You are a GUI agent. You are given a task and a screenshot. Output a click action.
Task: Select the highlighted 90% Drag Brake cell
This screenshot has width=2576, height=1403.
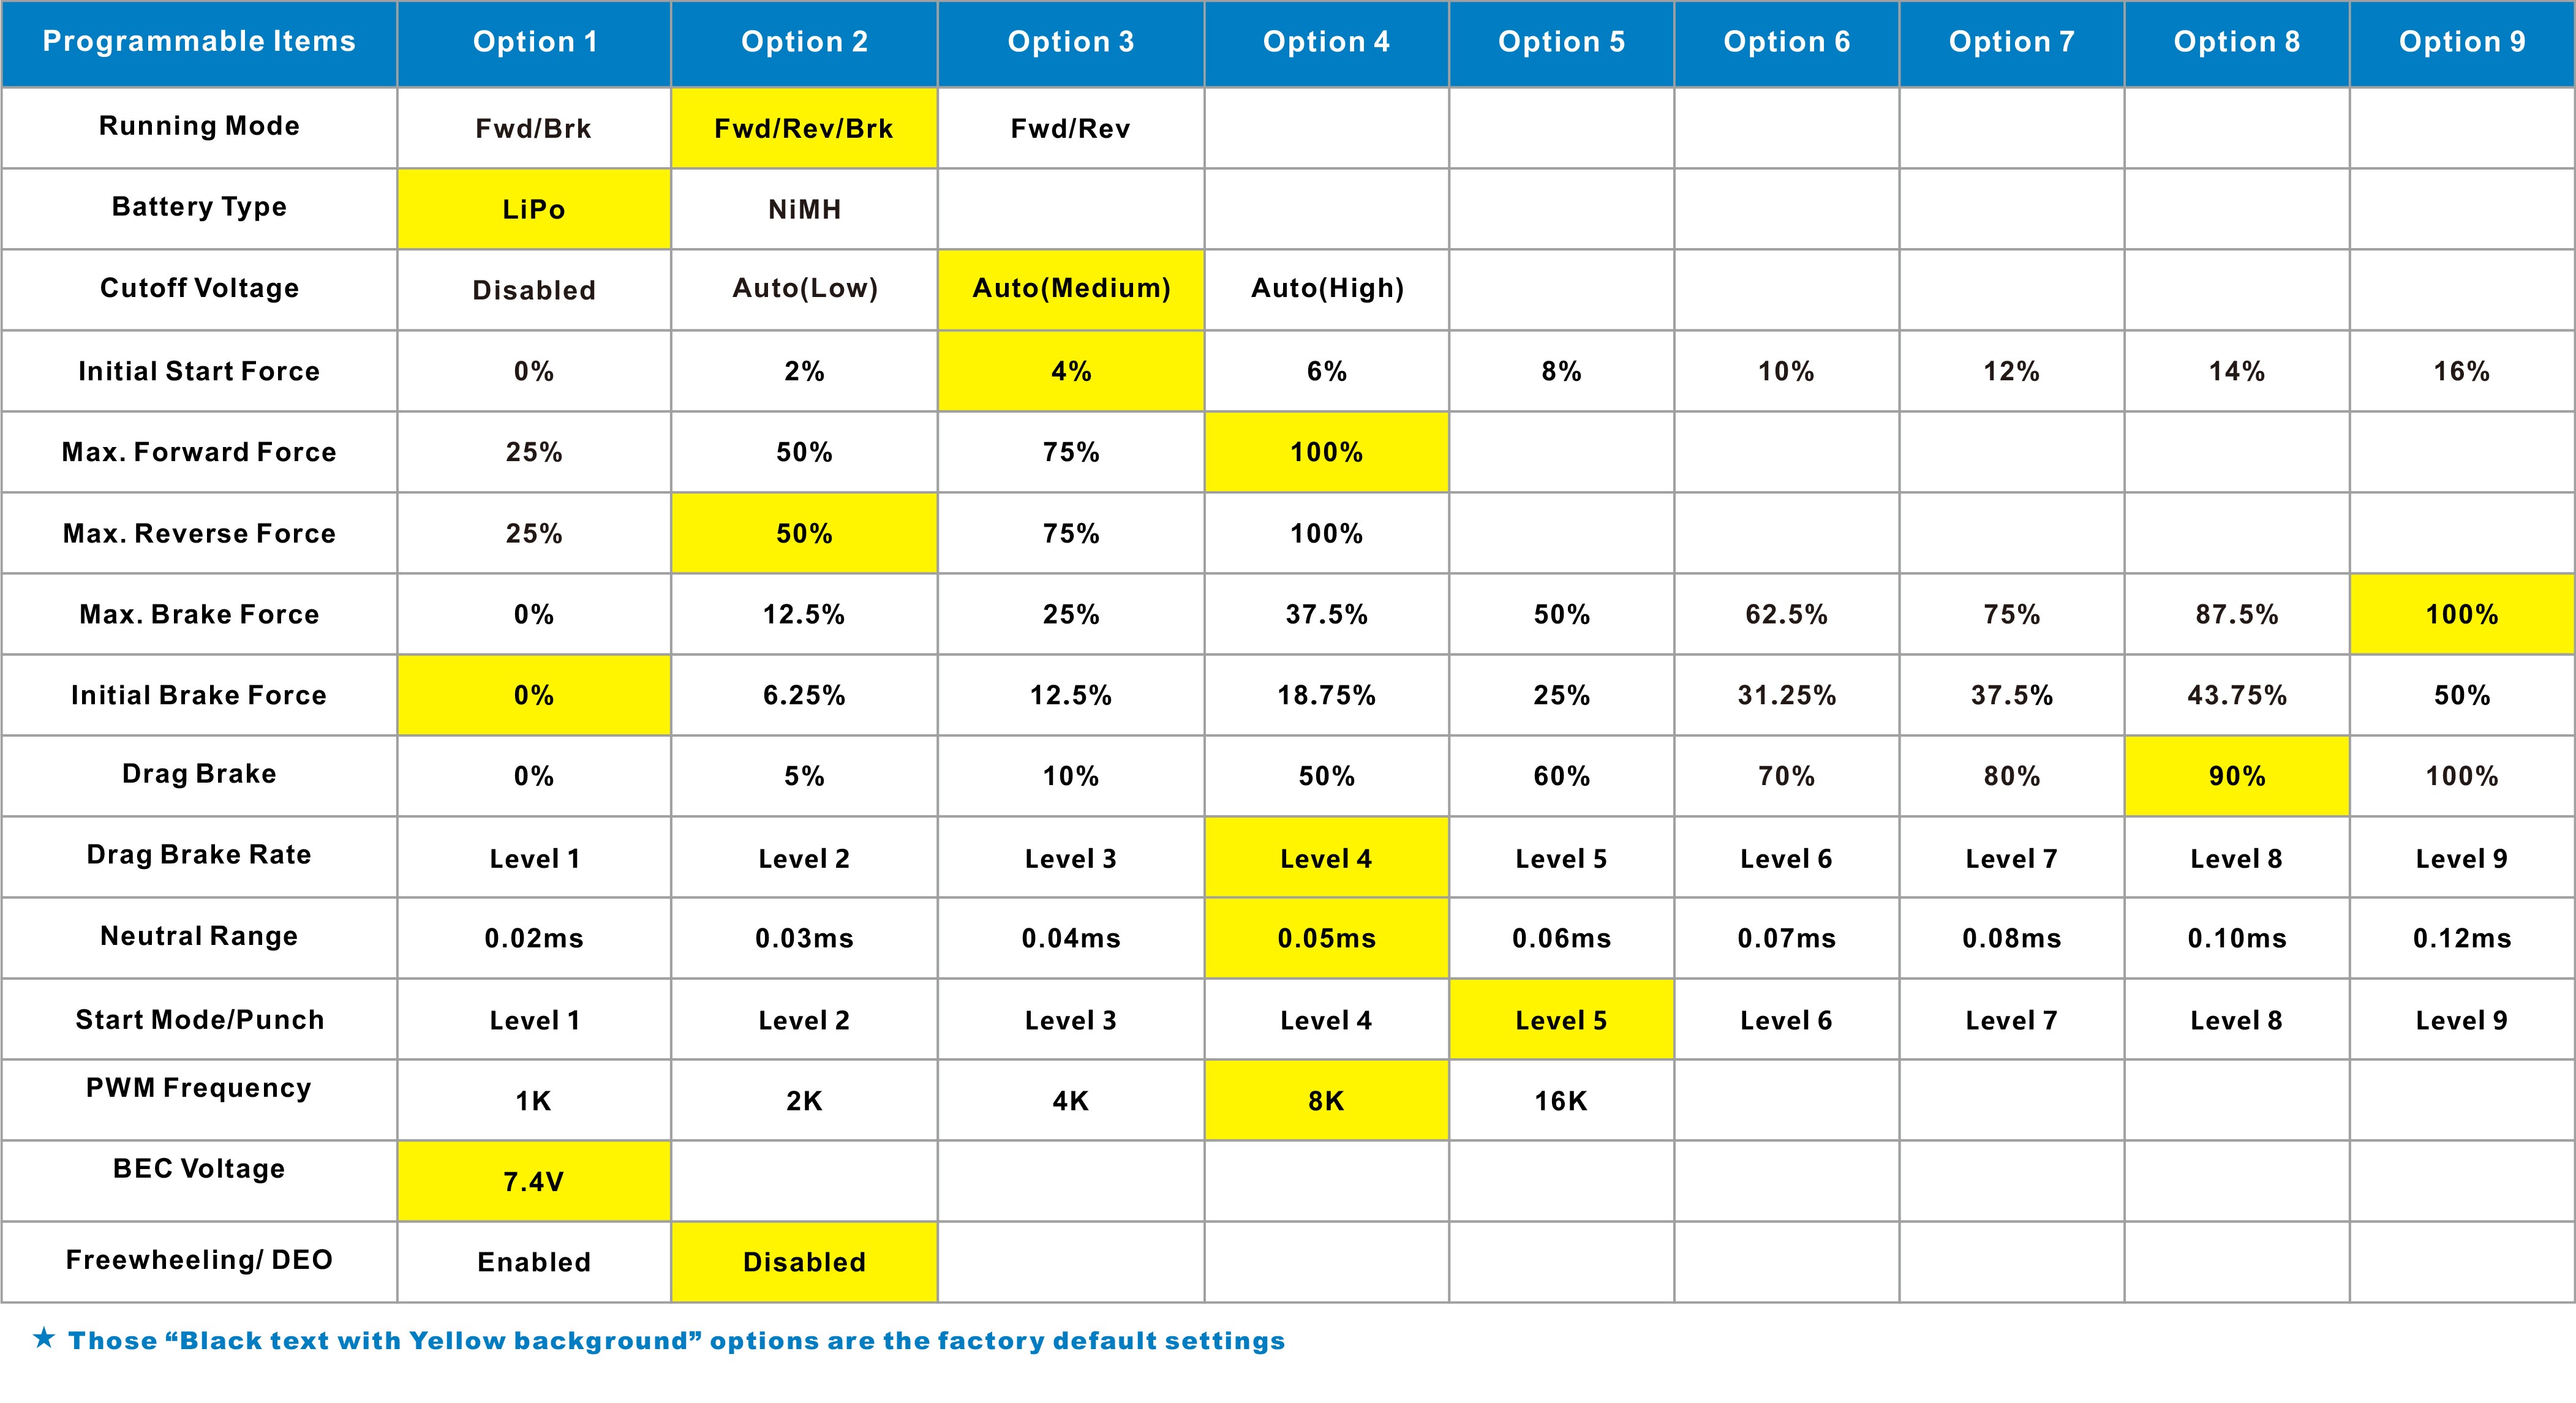tap(2236, 776)
